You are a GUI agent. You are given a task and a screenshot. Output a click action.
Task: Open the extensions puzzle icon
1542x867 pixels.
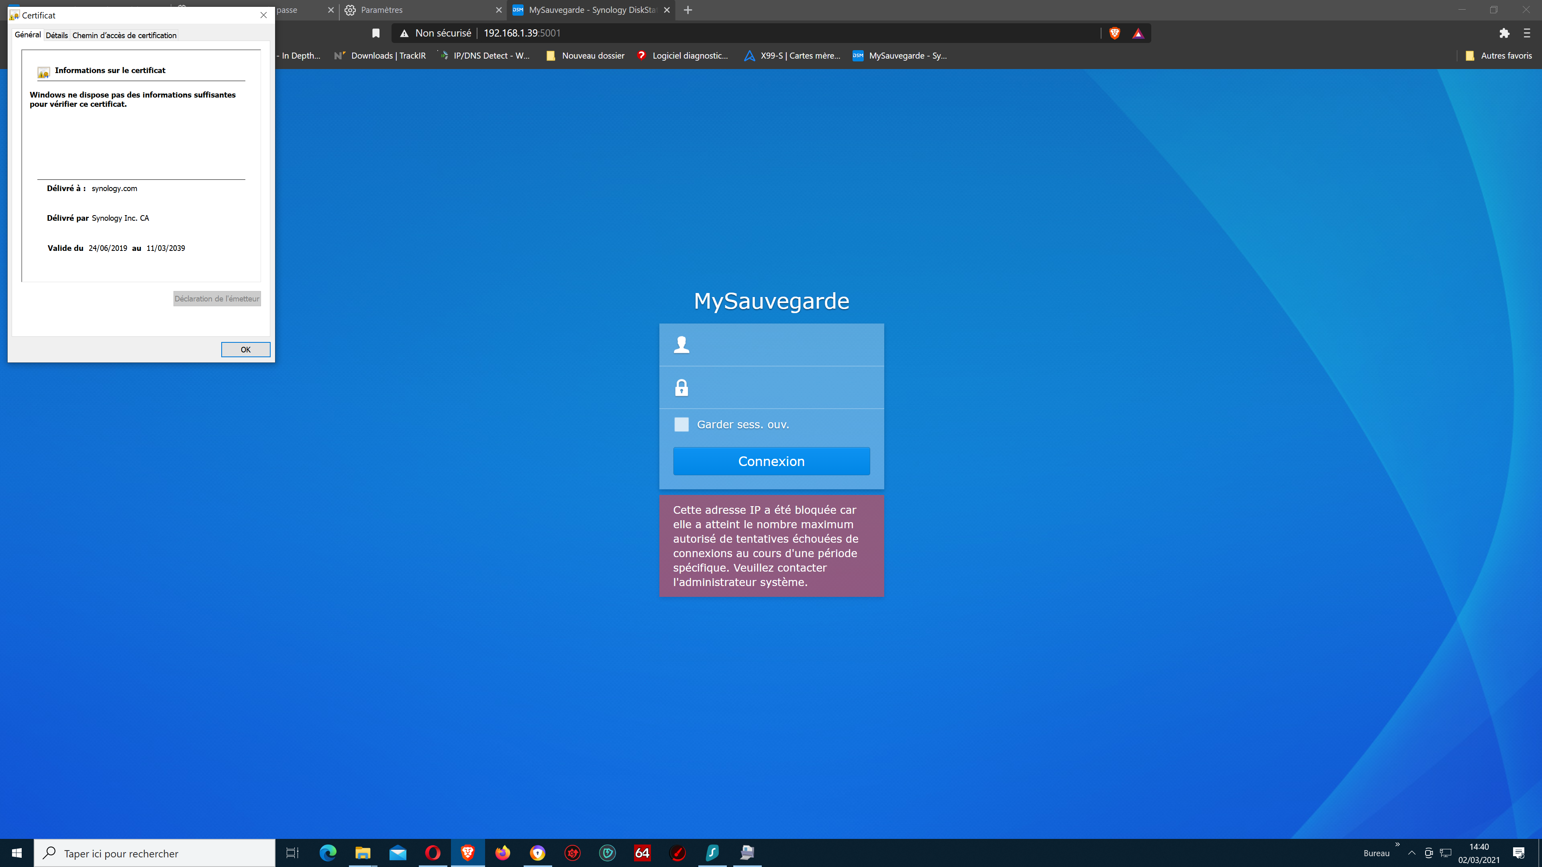coord(1504,33)
